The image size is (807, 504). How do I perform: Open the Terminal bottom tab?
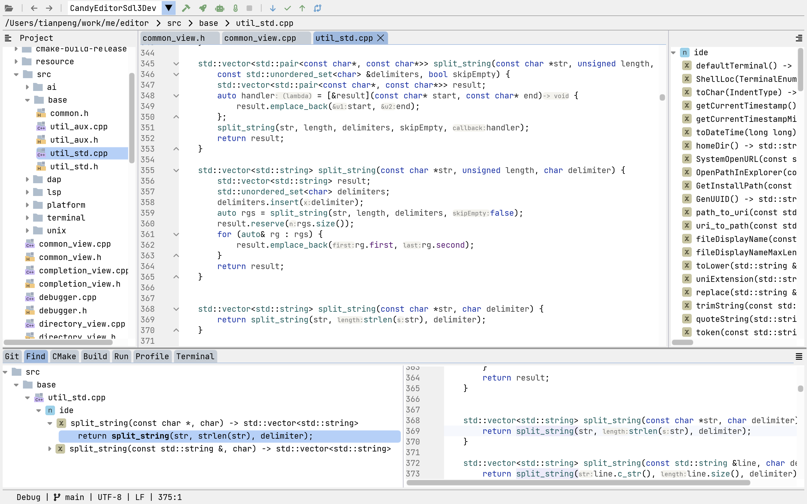pyautogui.click(x=195, y=356)
